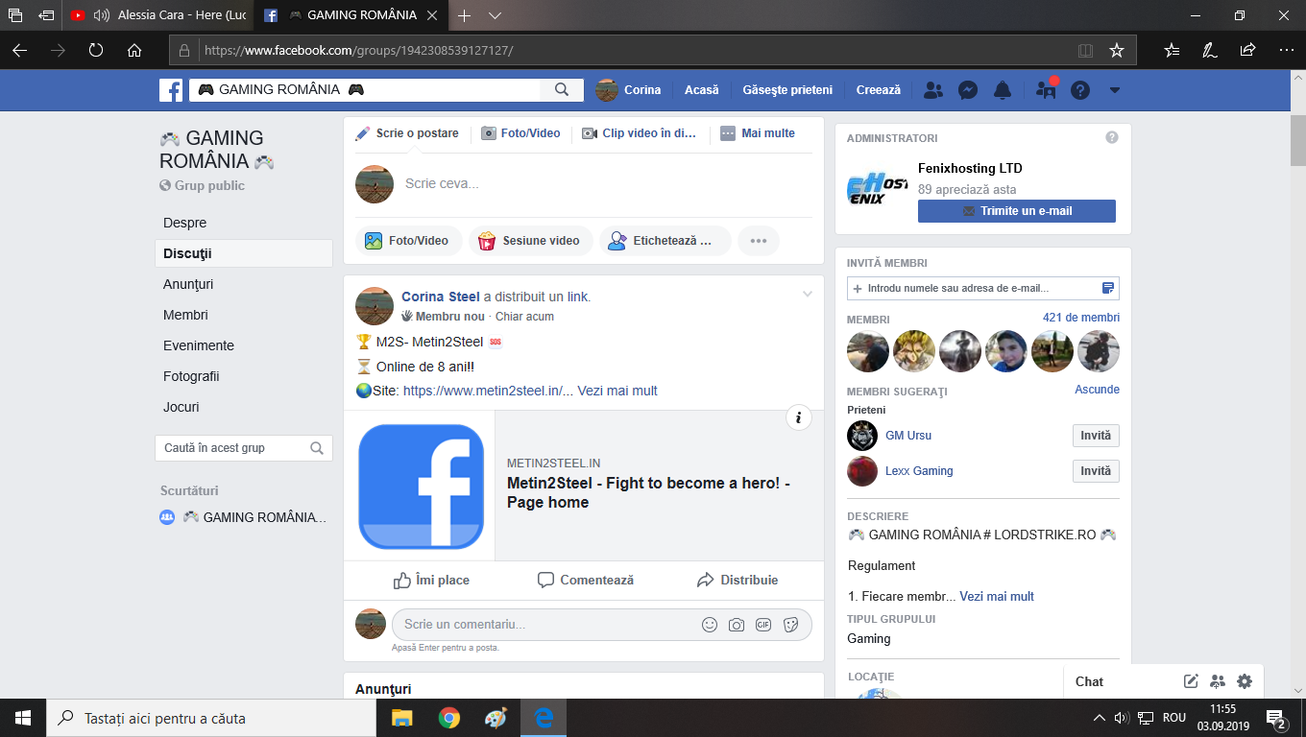This screenshot has height=737, width=1306.
Task: Open File Explorer from taskbar
Action: click(x=401, y=718)
